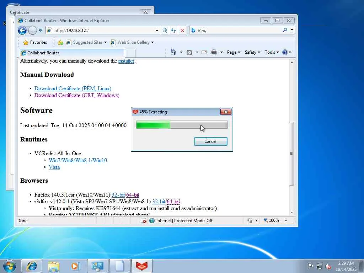The width and height of the screenshot is (364, 273).
Task: Click the muted volume tray icon
Action: pyautogui.click(x=328, y=266)
